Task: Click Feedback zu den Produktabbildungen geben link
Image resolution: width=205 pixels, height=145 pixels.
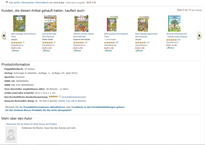Action: pos(97,107)
